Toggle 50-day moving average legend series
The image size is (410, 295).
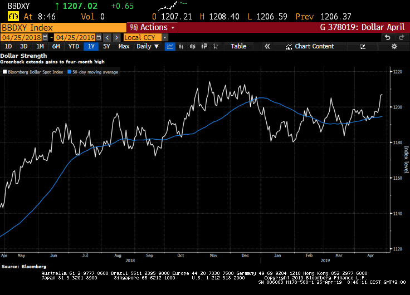69,72
